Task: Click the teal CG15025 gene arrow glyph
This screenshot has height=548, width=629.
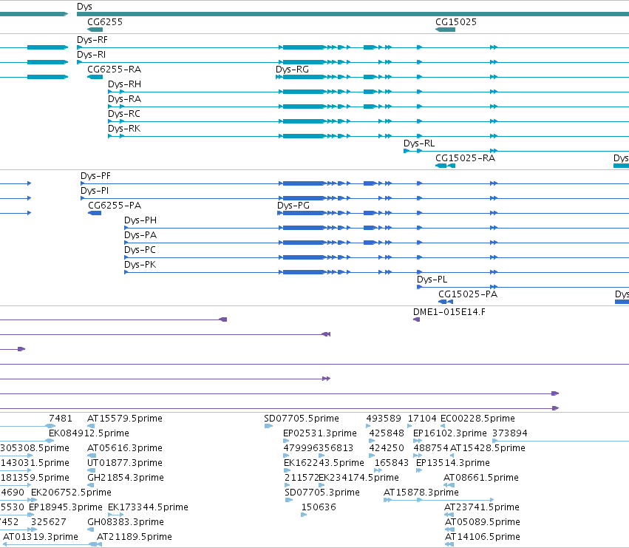Action: (445, 30)
